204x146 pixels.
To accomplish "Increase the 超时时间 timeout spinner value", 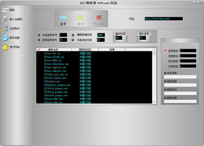I will (x=124, y=37).
